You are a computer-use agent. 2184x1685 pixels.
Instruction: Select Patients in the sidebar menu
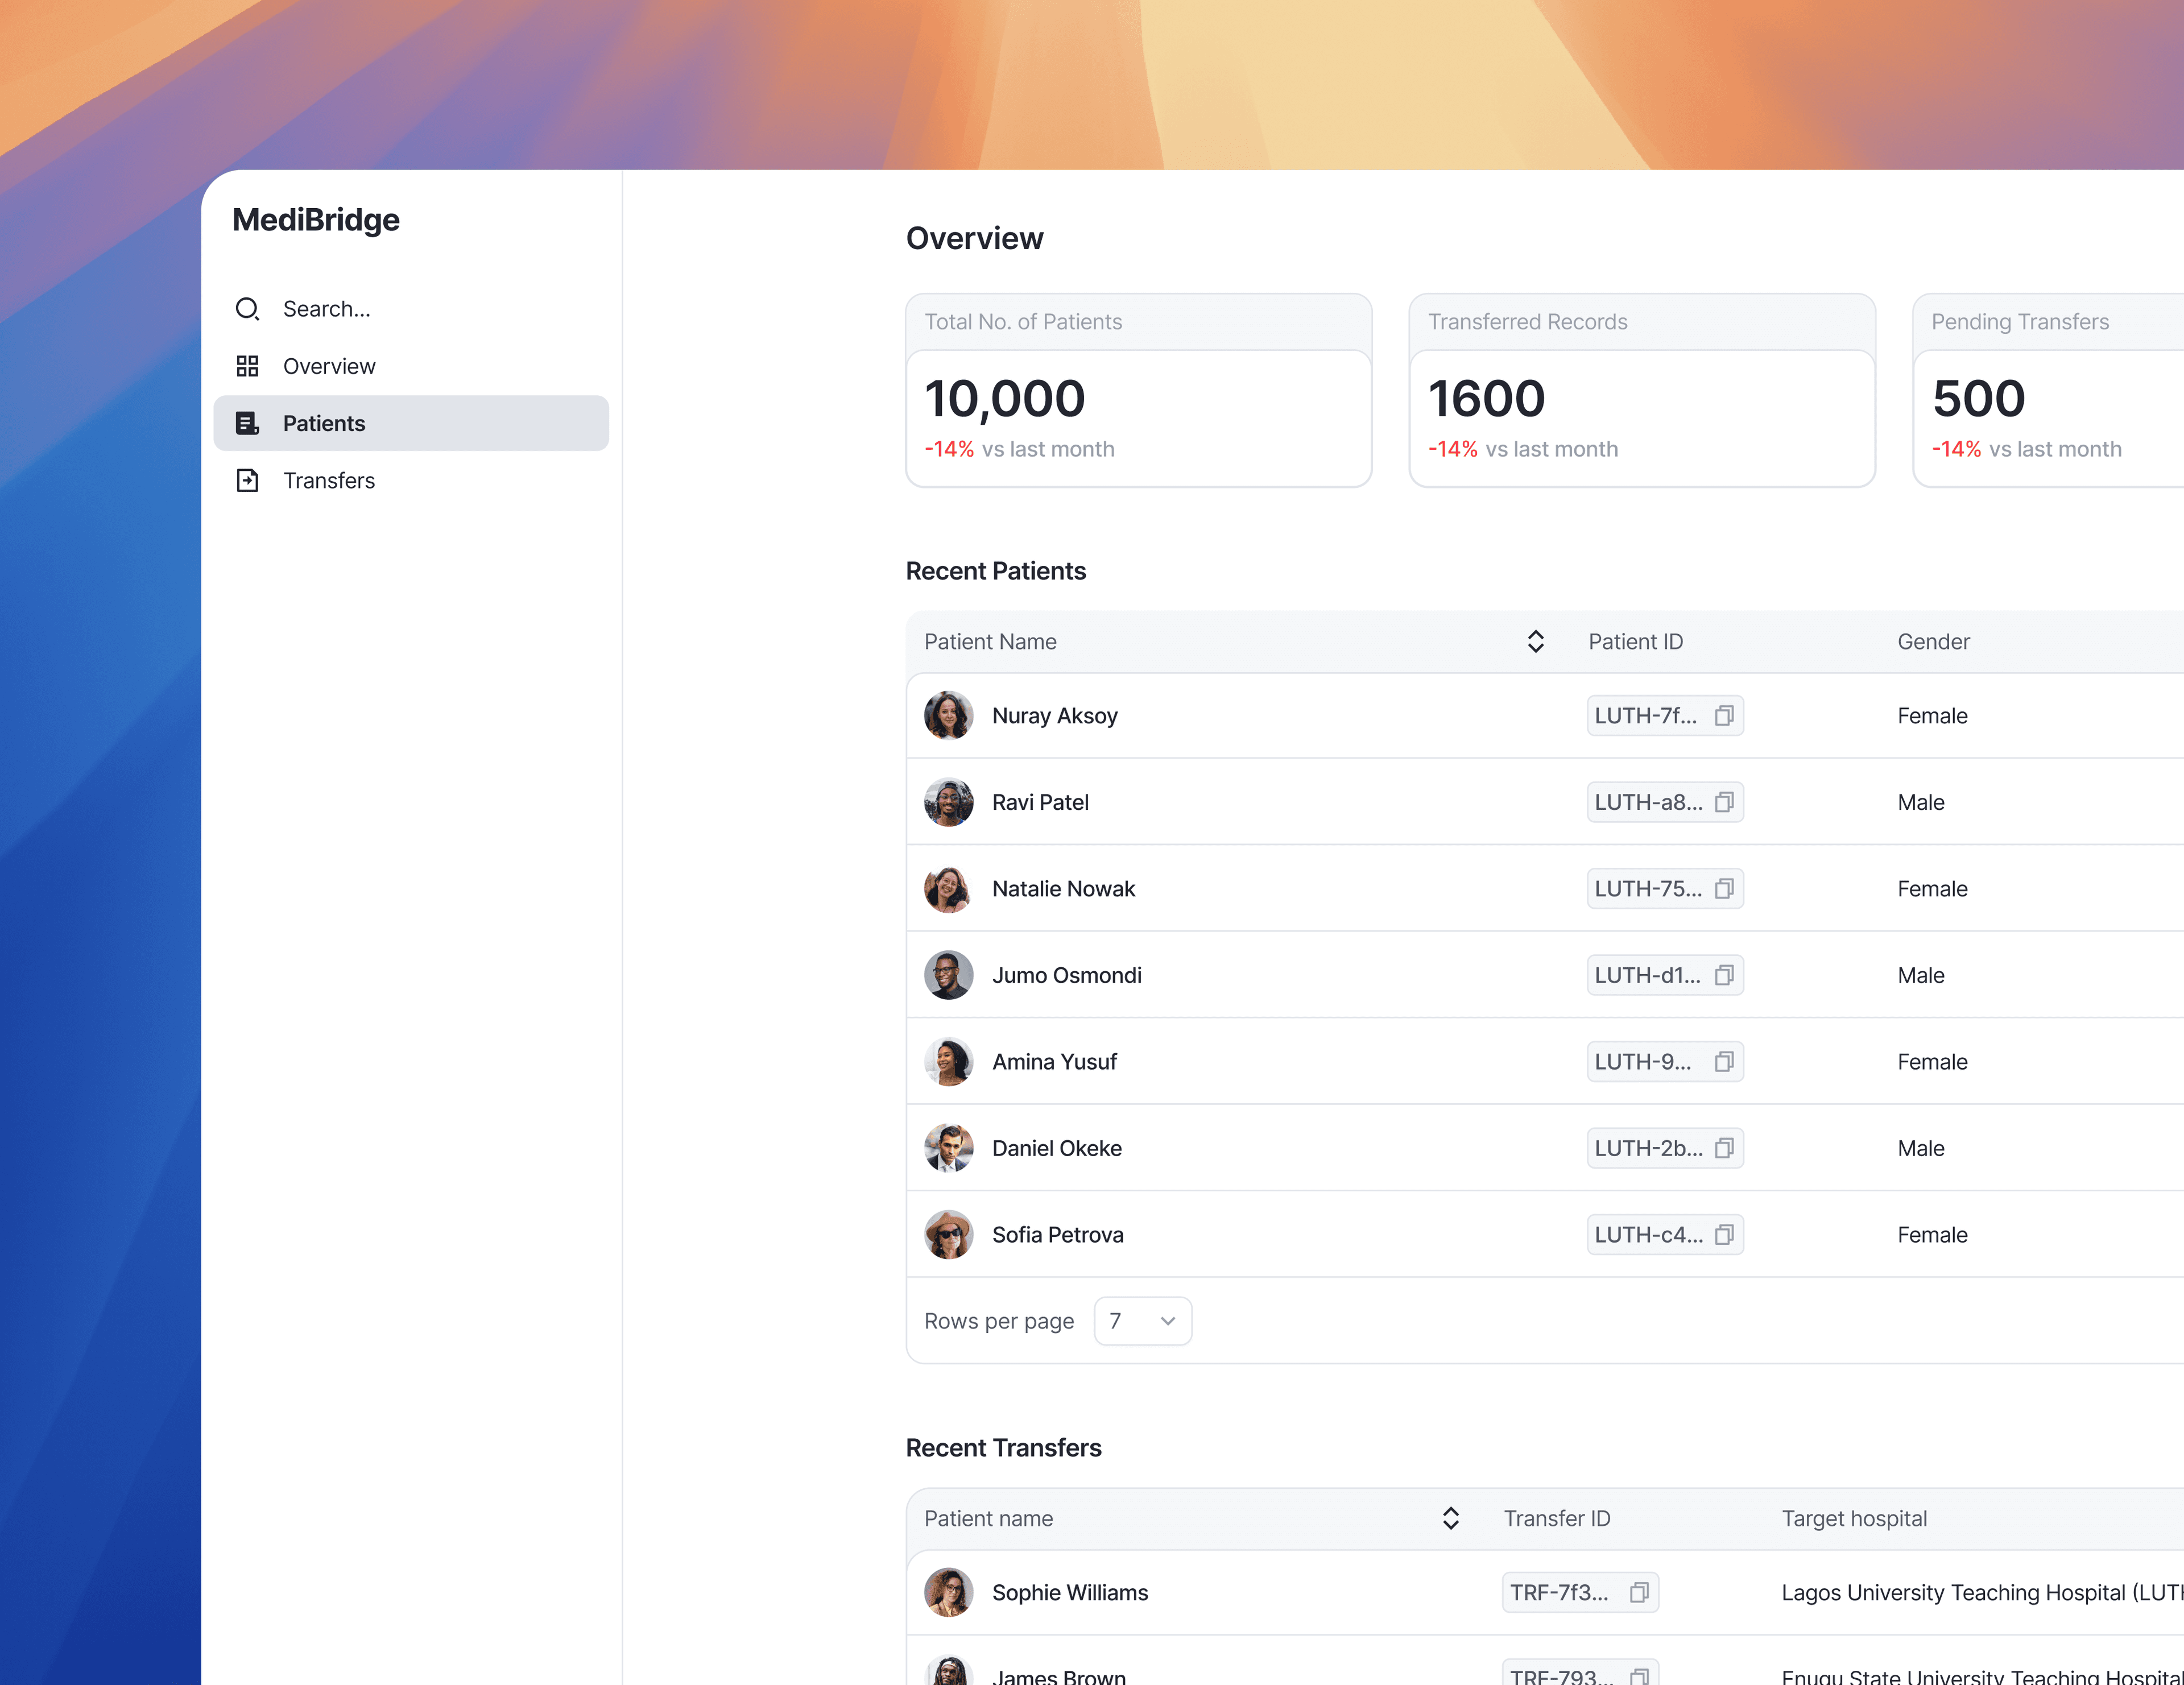coord(411,423)
